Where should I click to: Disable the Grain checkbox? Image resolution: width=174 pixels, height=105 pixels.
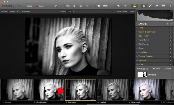click(170, 65)
